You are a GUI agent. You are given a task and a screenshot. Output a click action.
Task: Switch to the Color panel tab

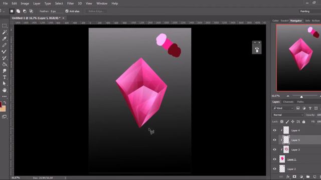pyautogui.click(x=275, y=21)
